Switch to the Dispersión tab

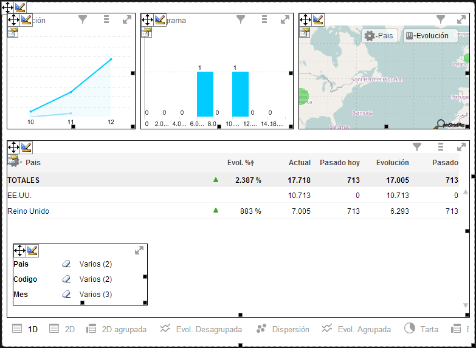point(283,329)
